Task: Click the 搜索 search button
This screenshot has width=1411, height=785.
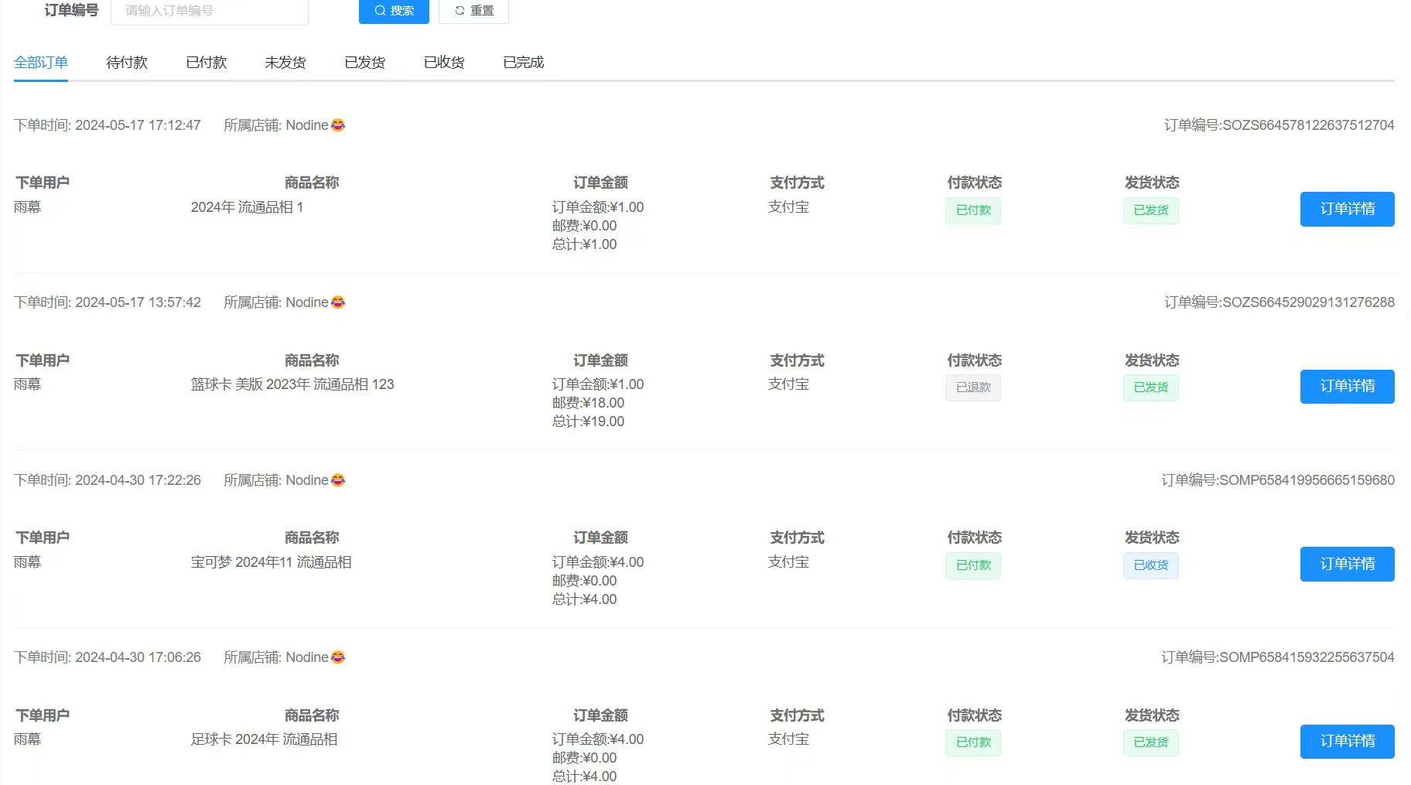Action: [394, 11]
